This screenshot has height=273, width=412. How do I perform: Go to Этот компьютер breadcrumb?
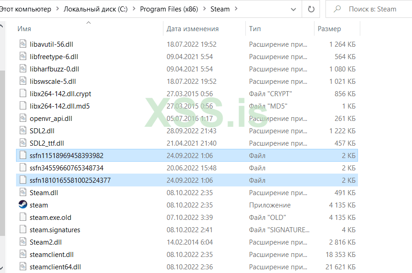tap(25, 9)
